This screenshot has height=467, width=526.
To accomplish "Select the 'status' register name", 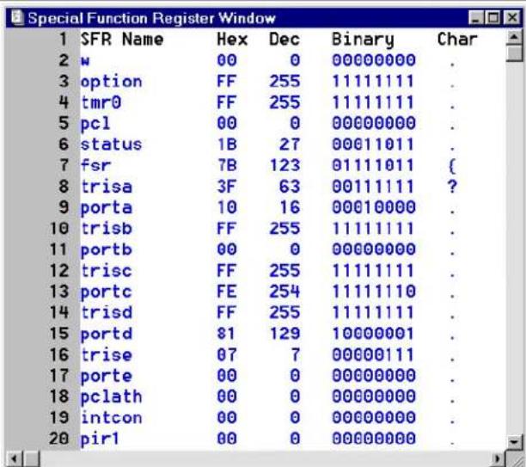I will [x=111, y=144].
